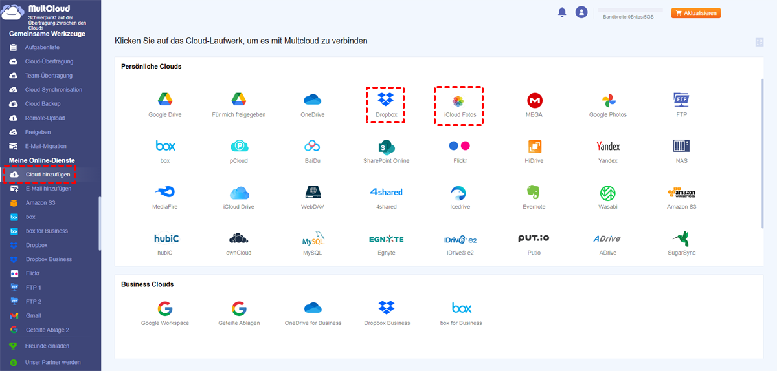The image size is (777, 371).
Task: Open the Dropbox Business sidebar account
Action: pyautogui.click(x=49, y=259)
